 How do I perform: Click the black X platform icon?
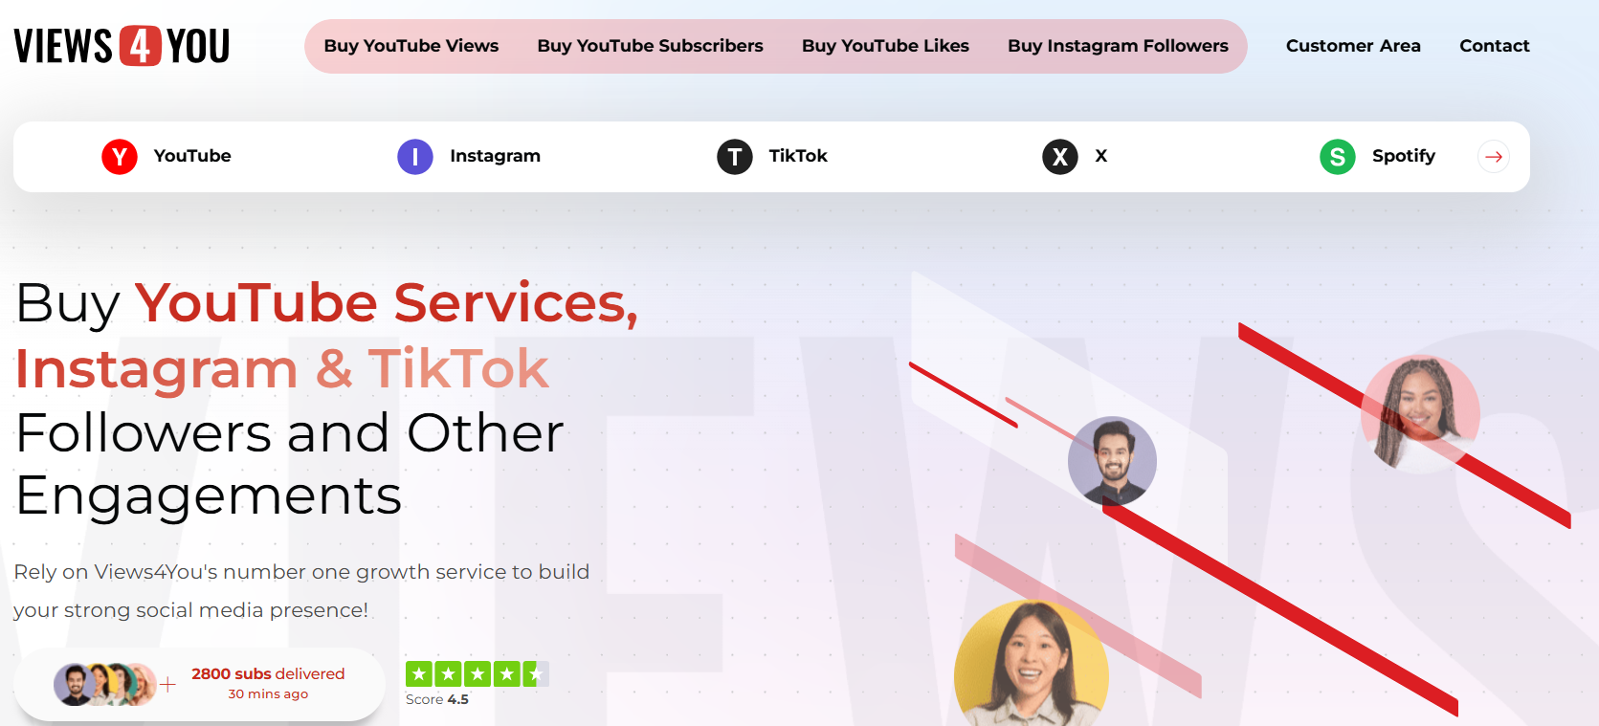coord(1060,156)
